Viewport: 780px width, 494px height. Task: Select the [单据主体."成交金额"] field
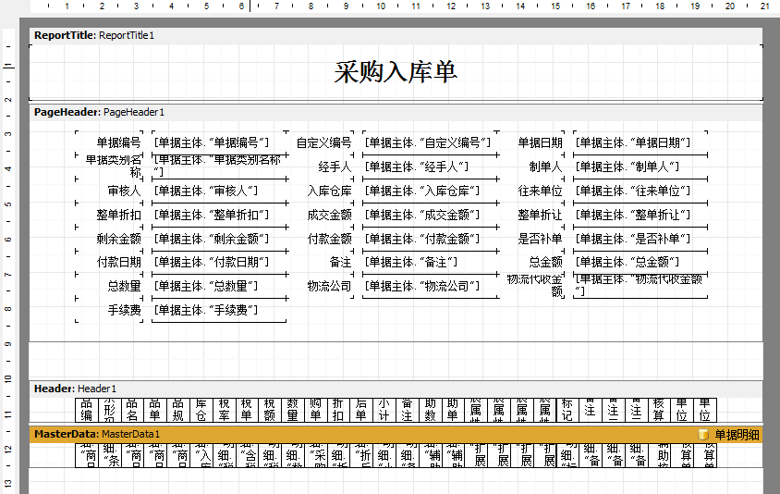pos(431,215)
